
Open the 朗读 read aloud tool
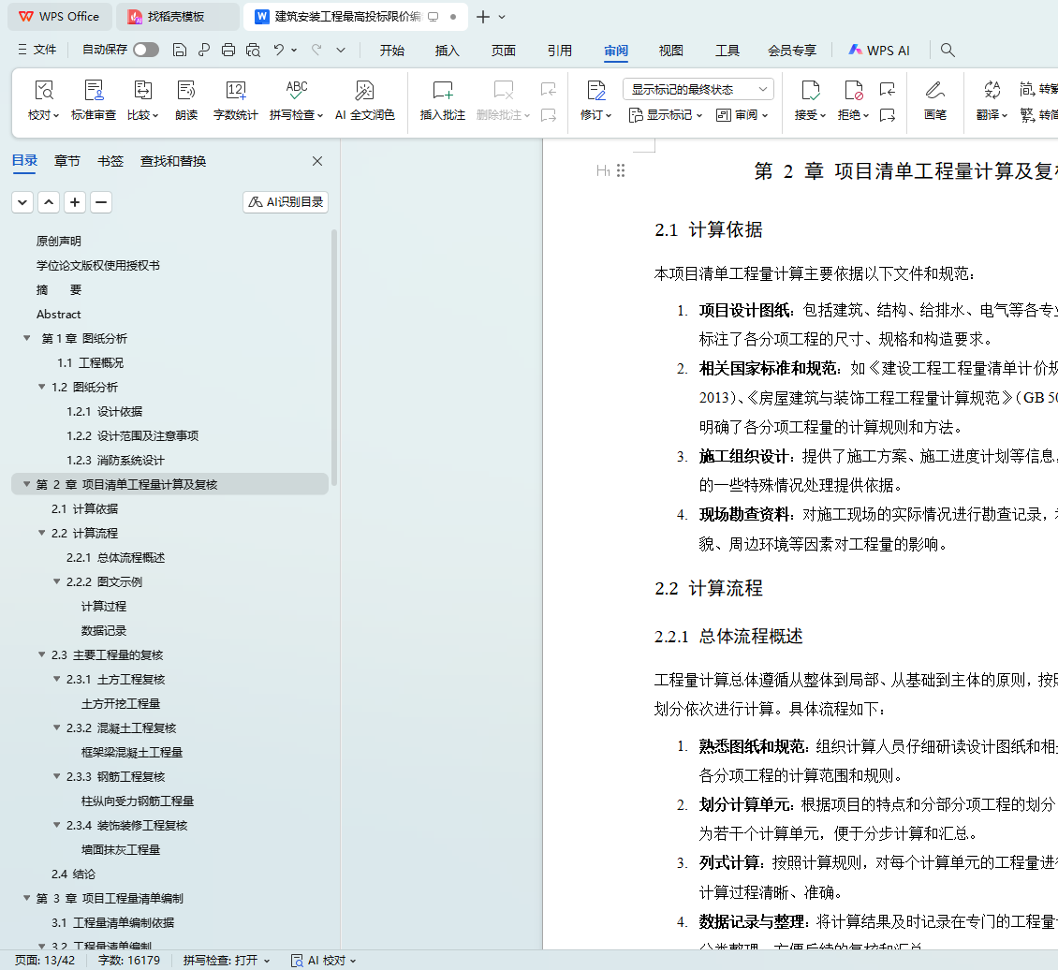186,91
